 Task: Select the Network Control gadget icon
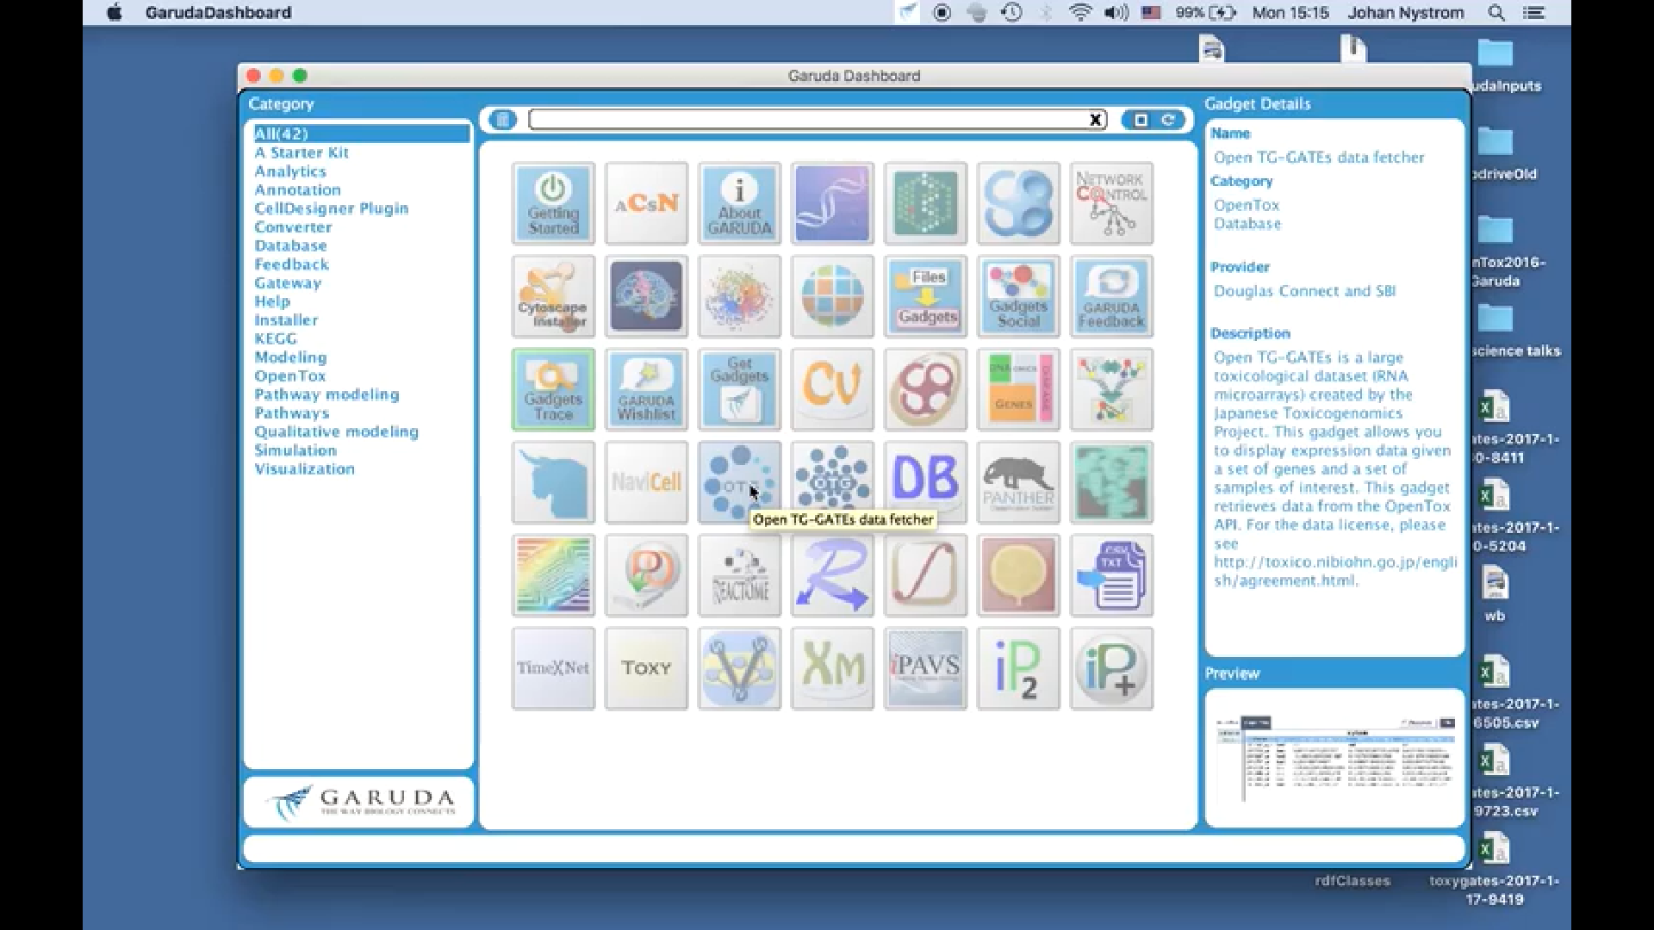tap(1111, 203)
